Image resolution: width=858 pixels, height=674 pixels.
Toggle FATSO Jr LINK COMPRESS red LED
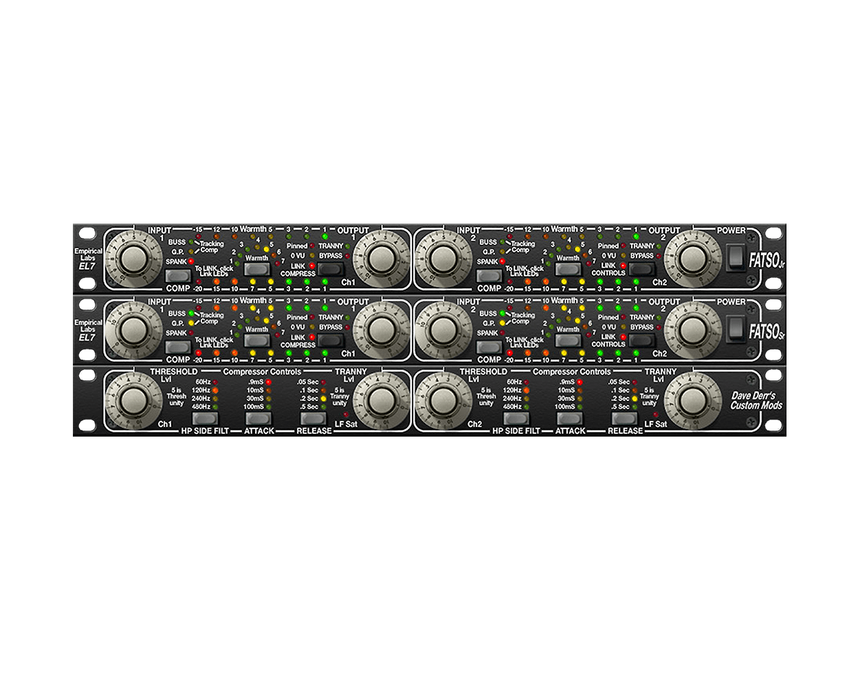pos(311,265)
